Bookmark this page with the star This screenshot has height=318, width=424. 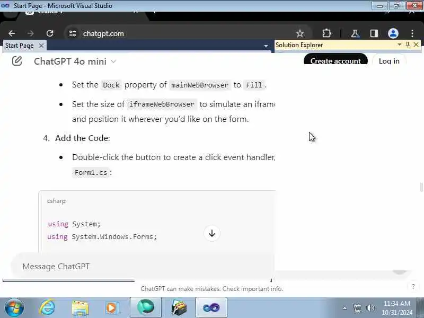click(299, 33)
